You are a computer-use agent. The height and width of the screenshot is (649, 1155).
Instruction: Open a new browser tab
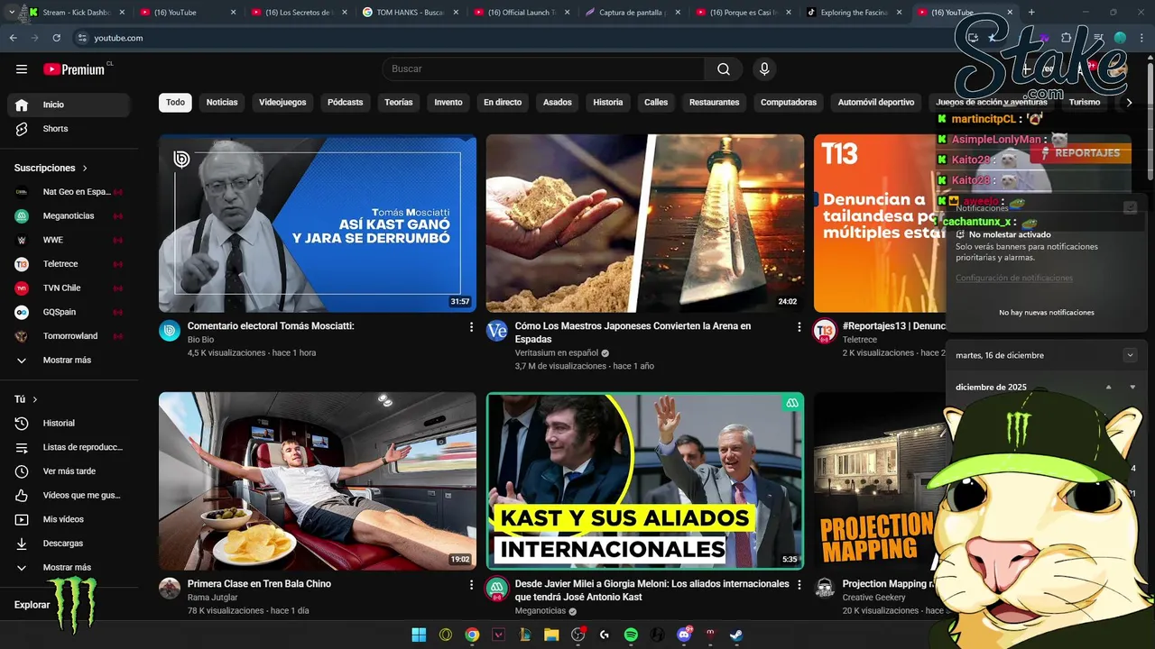[x=1031, y=13]
